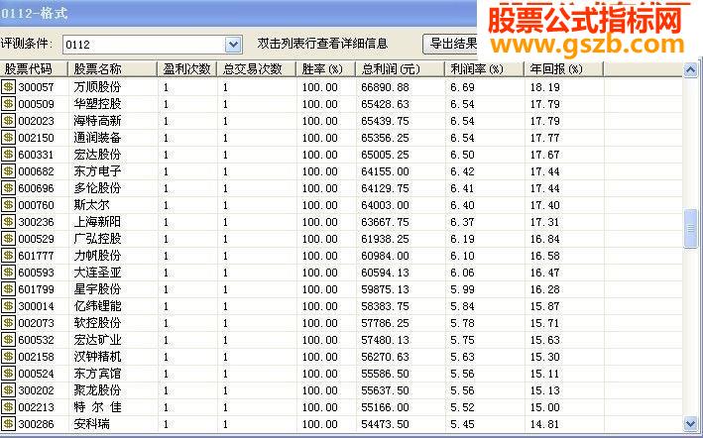Click the stock icon beside 600696
This screenshot has width=703, height=438.
[8, 188]
